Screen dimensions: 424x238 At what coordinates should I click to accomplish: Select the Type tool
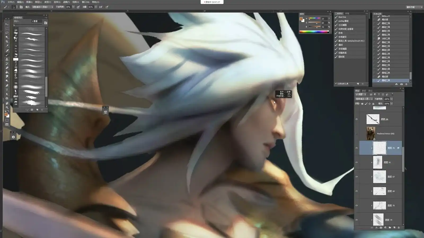[7, 90]
